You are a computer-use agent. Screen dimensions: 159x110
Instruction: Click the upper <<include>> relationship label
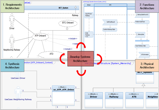[73, 39]
